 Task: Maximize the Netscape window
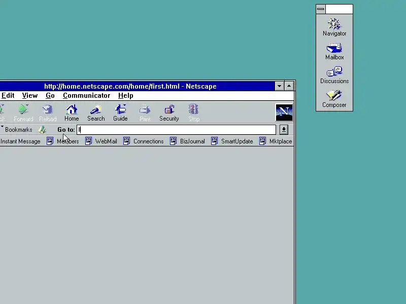click(289, 86)
